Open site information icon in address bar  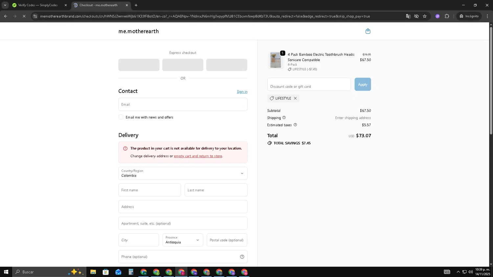35,16
